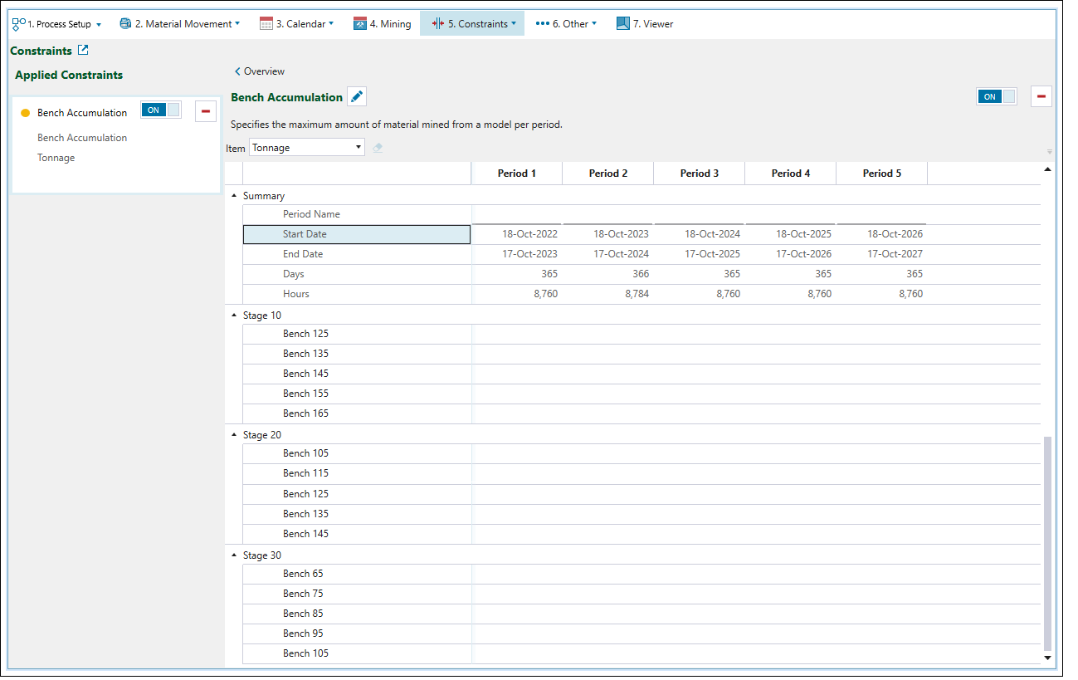Click the pop-out icon next to Constraints

[83, 51]
